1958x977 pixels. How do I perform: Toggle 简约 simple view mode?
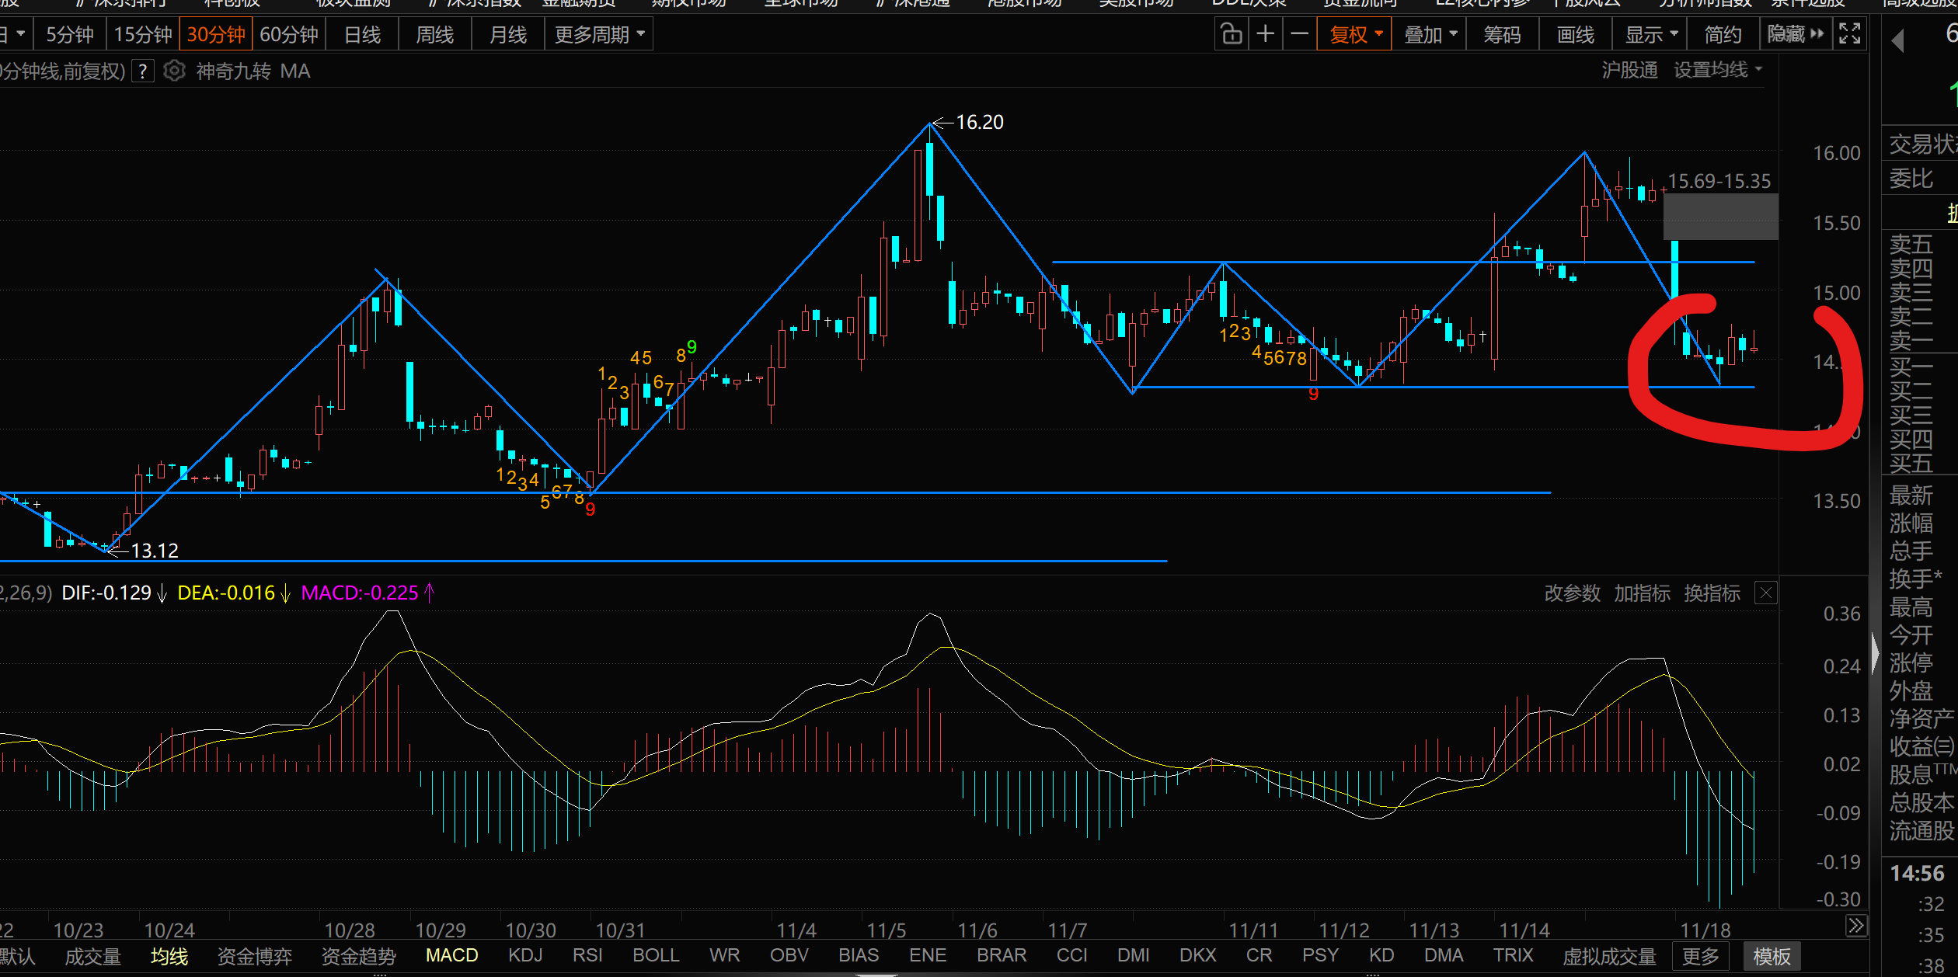tap(1723, 34)
